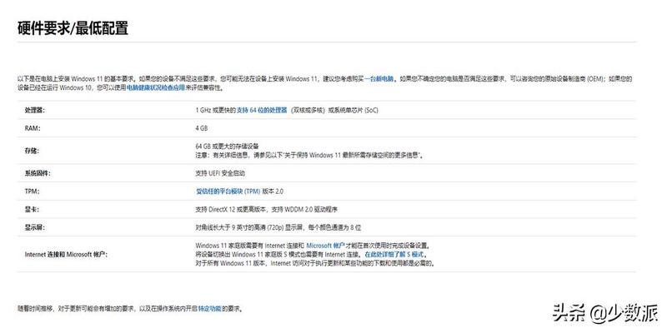Select the 720p display requirement text
The height and width of the screenshot is (333, 667).
tap(278, 227)
